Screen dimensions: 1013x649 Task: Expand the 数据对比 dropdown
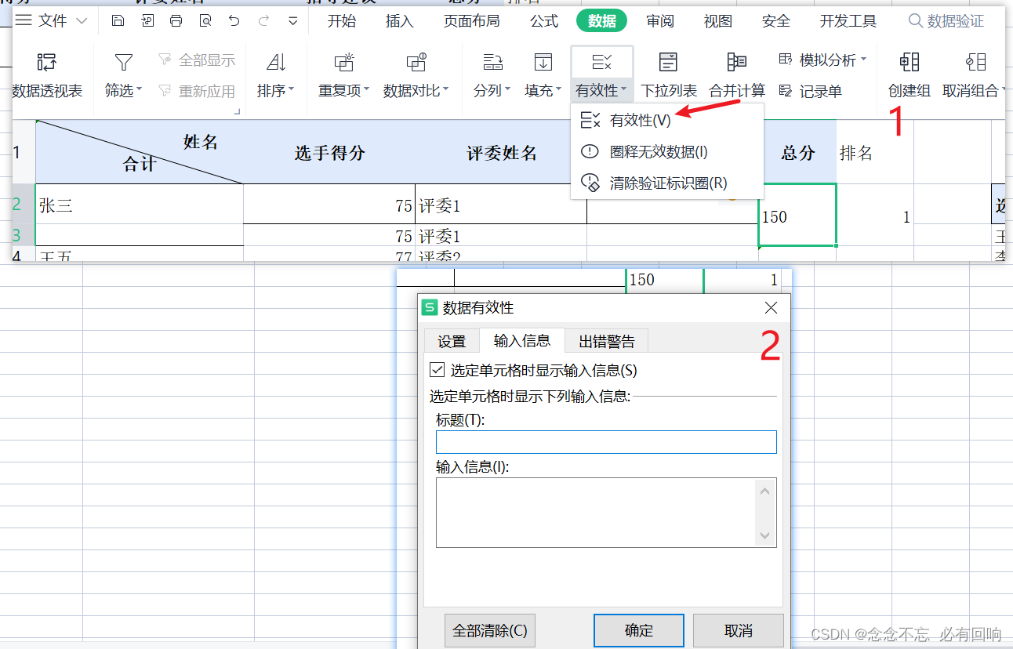(x=445, y=90)
